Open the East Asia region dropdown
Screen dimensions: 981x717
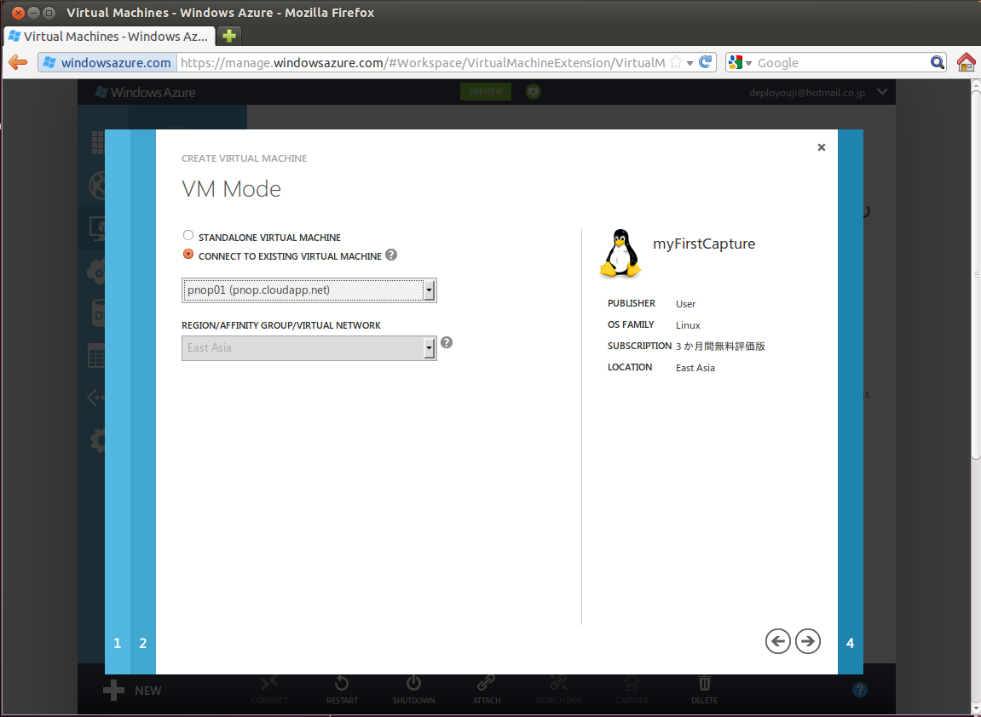(309, 348)
